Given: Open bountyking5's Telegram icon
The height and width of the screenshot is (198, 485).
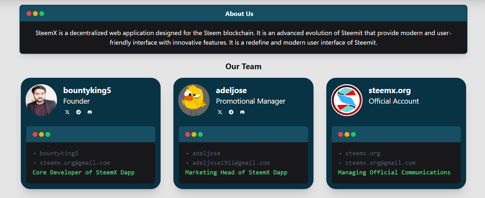Looking at the screenshot, I should (x=78, y=112).
